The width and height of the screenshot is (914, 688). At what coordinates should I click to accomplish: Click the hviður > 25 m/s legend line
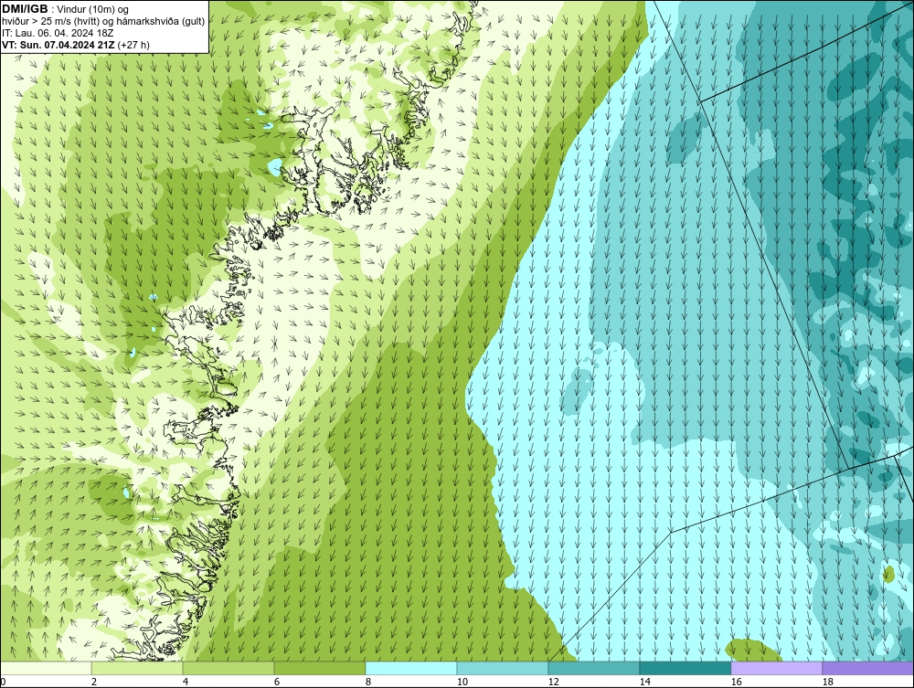tap(103, 21)
